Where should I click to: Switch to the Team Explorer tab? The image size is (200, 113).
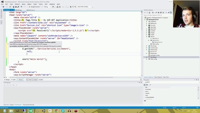click(x=158, y=77)
